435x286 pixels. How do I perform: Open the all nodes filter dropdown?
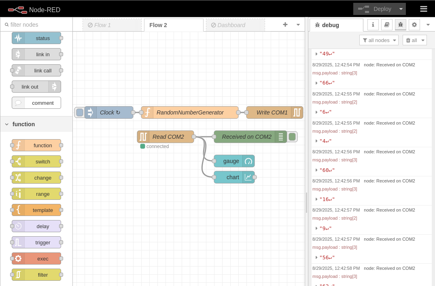(x=379, y=40)
